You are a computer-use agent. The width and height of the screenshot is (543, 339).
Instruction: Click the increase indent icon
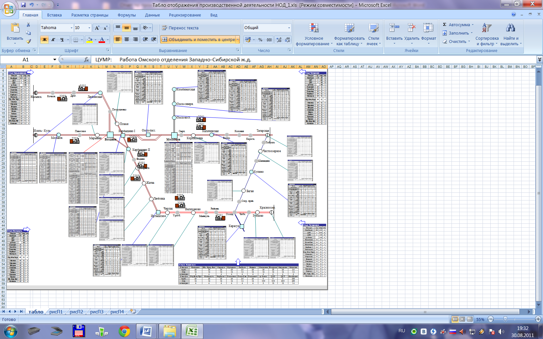154,39
